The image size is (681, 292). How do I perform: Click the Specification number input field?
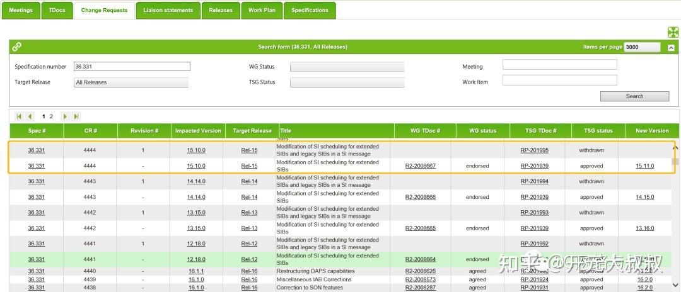click(132, 66)
